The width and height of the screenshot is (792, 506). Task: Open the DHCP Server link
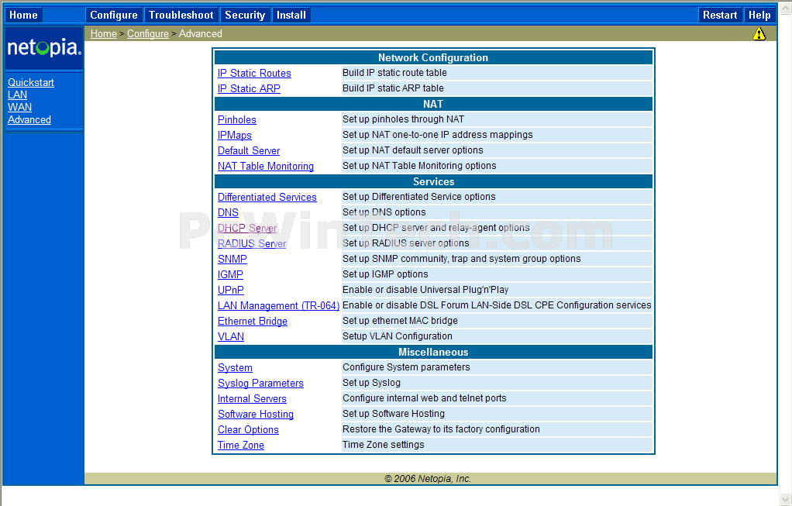tap(247, 229)
